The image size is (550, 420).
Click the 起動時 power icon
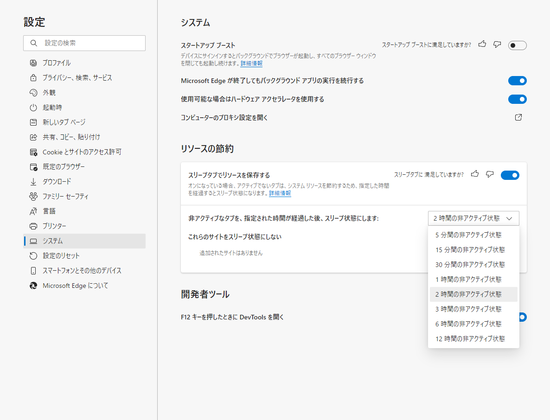[33, 108]
